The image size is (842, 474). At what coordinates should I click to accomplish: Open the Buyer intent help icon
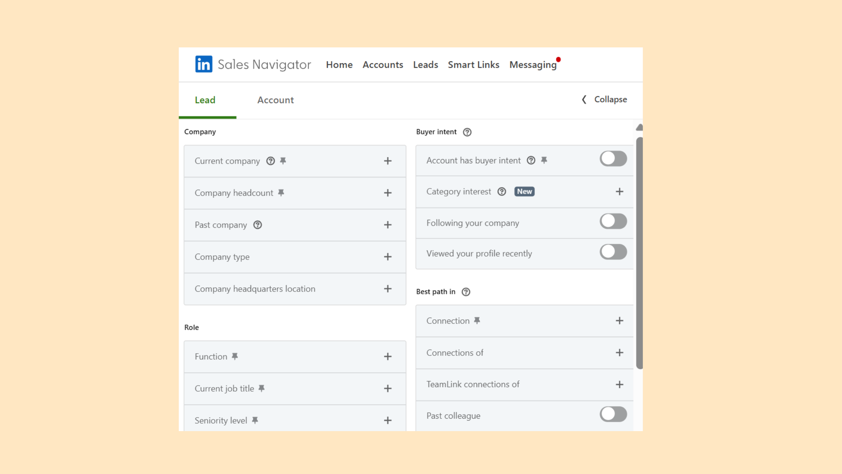click(467, 132)
